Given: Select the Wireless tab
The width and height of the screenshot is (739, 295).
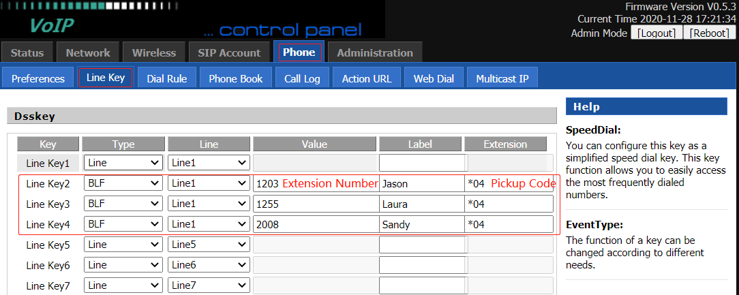Looking at the screenshot, I should point(154,52).
